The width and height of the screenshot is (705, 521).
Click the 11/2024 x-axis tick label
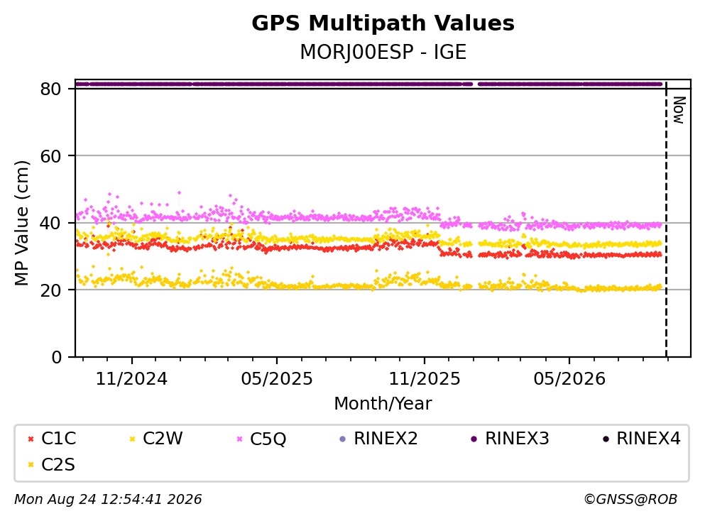132,380
